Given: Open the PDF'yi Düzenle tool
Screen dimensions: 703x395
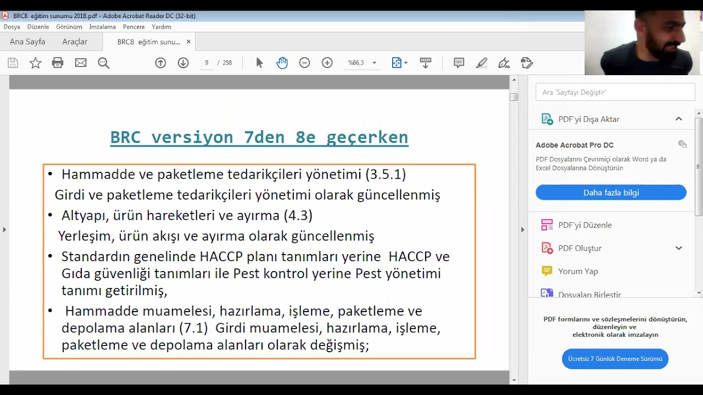Looking at the screenshot, I should coord(585,225).
